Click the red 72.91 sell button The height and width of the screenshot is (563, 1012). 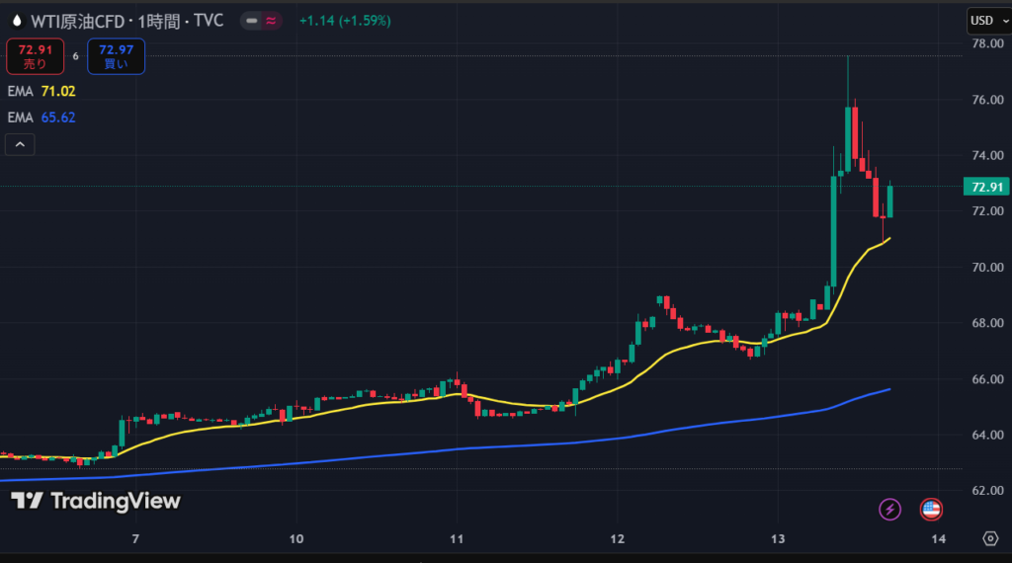pos(35,56)
